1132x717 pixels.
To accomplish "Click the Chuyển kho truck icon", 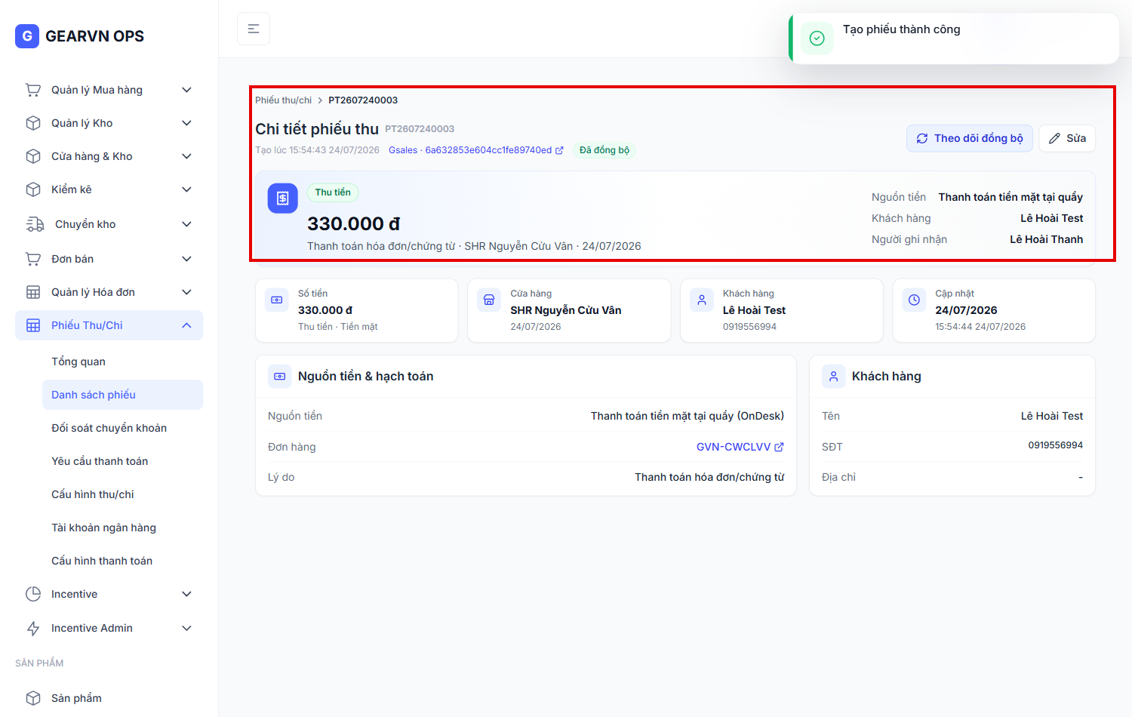I will (x=35, y=224).
